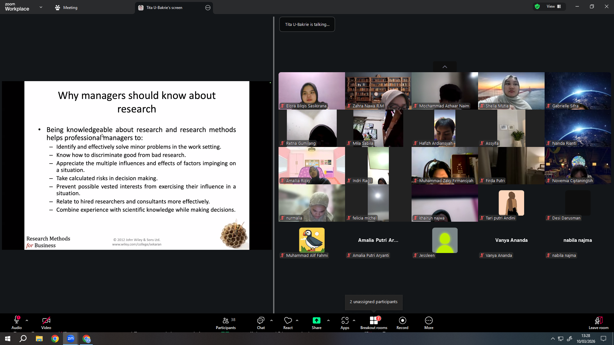Click the green Share screen icon
This screenshot has width=614, height=345.
tap(316, 320)
